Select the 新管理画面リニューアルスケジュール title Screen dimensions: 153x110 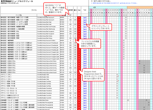(17, 1)
